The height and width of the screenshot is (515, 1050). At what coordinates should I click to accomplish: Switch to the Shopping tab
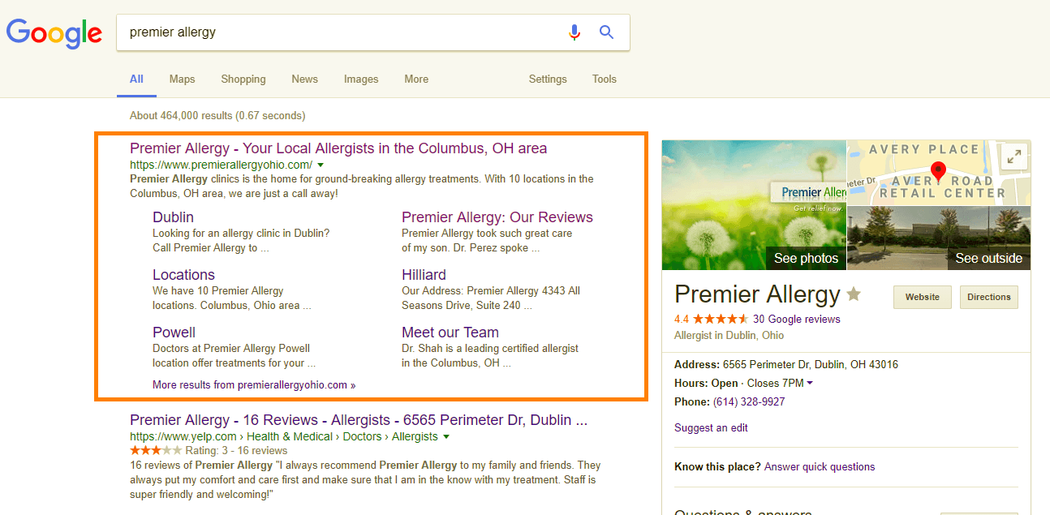(243, 79)
